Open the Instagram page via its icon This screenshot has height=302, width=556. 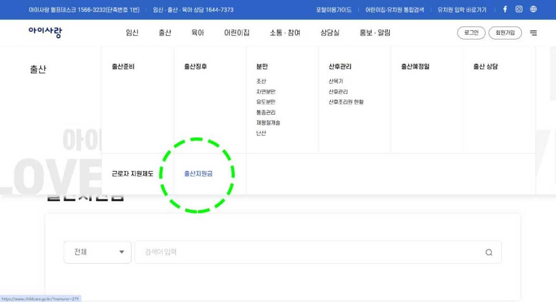click(x=518, y=9)
